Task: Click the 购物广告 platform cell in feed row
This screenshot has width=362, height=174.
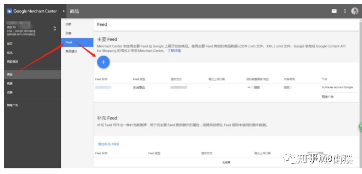Action: pos(328,97)
